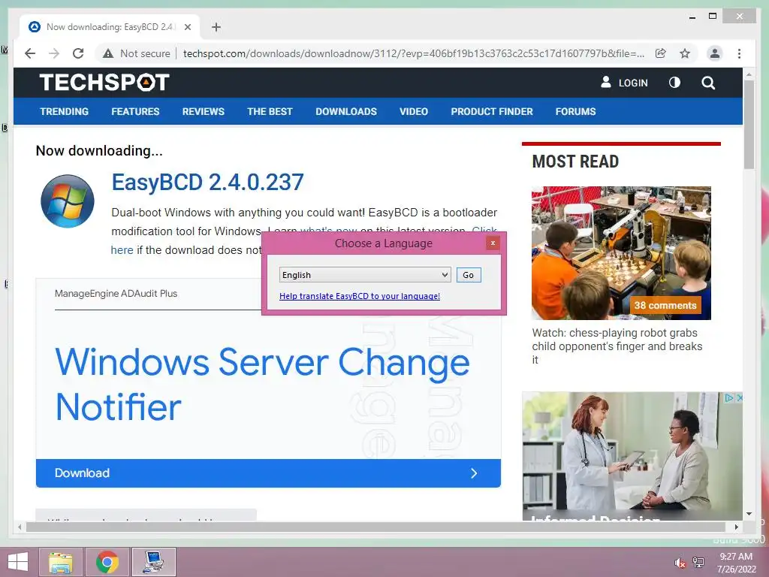Go back using the browser back arrow
The height and width of the screenshot is (577, 769).
pos(30,53)
